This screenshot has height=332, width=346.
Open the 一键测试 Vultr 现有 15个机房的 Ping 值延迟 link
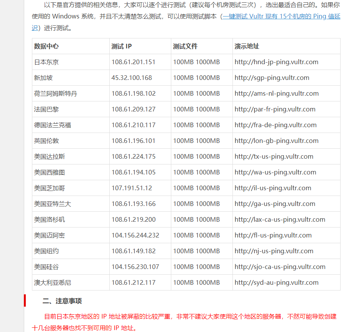pos(281,17)
